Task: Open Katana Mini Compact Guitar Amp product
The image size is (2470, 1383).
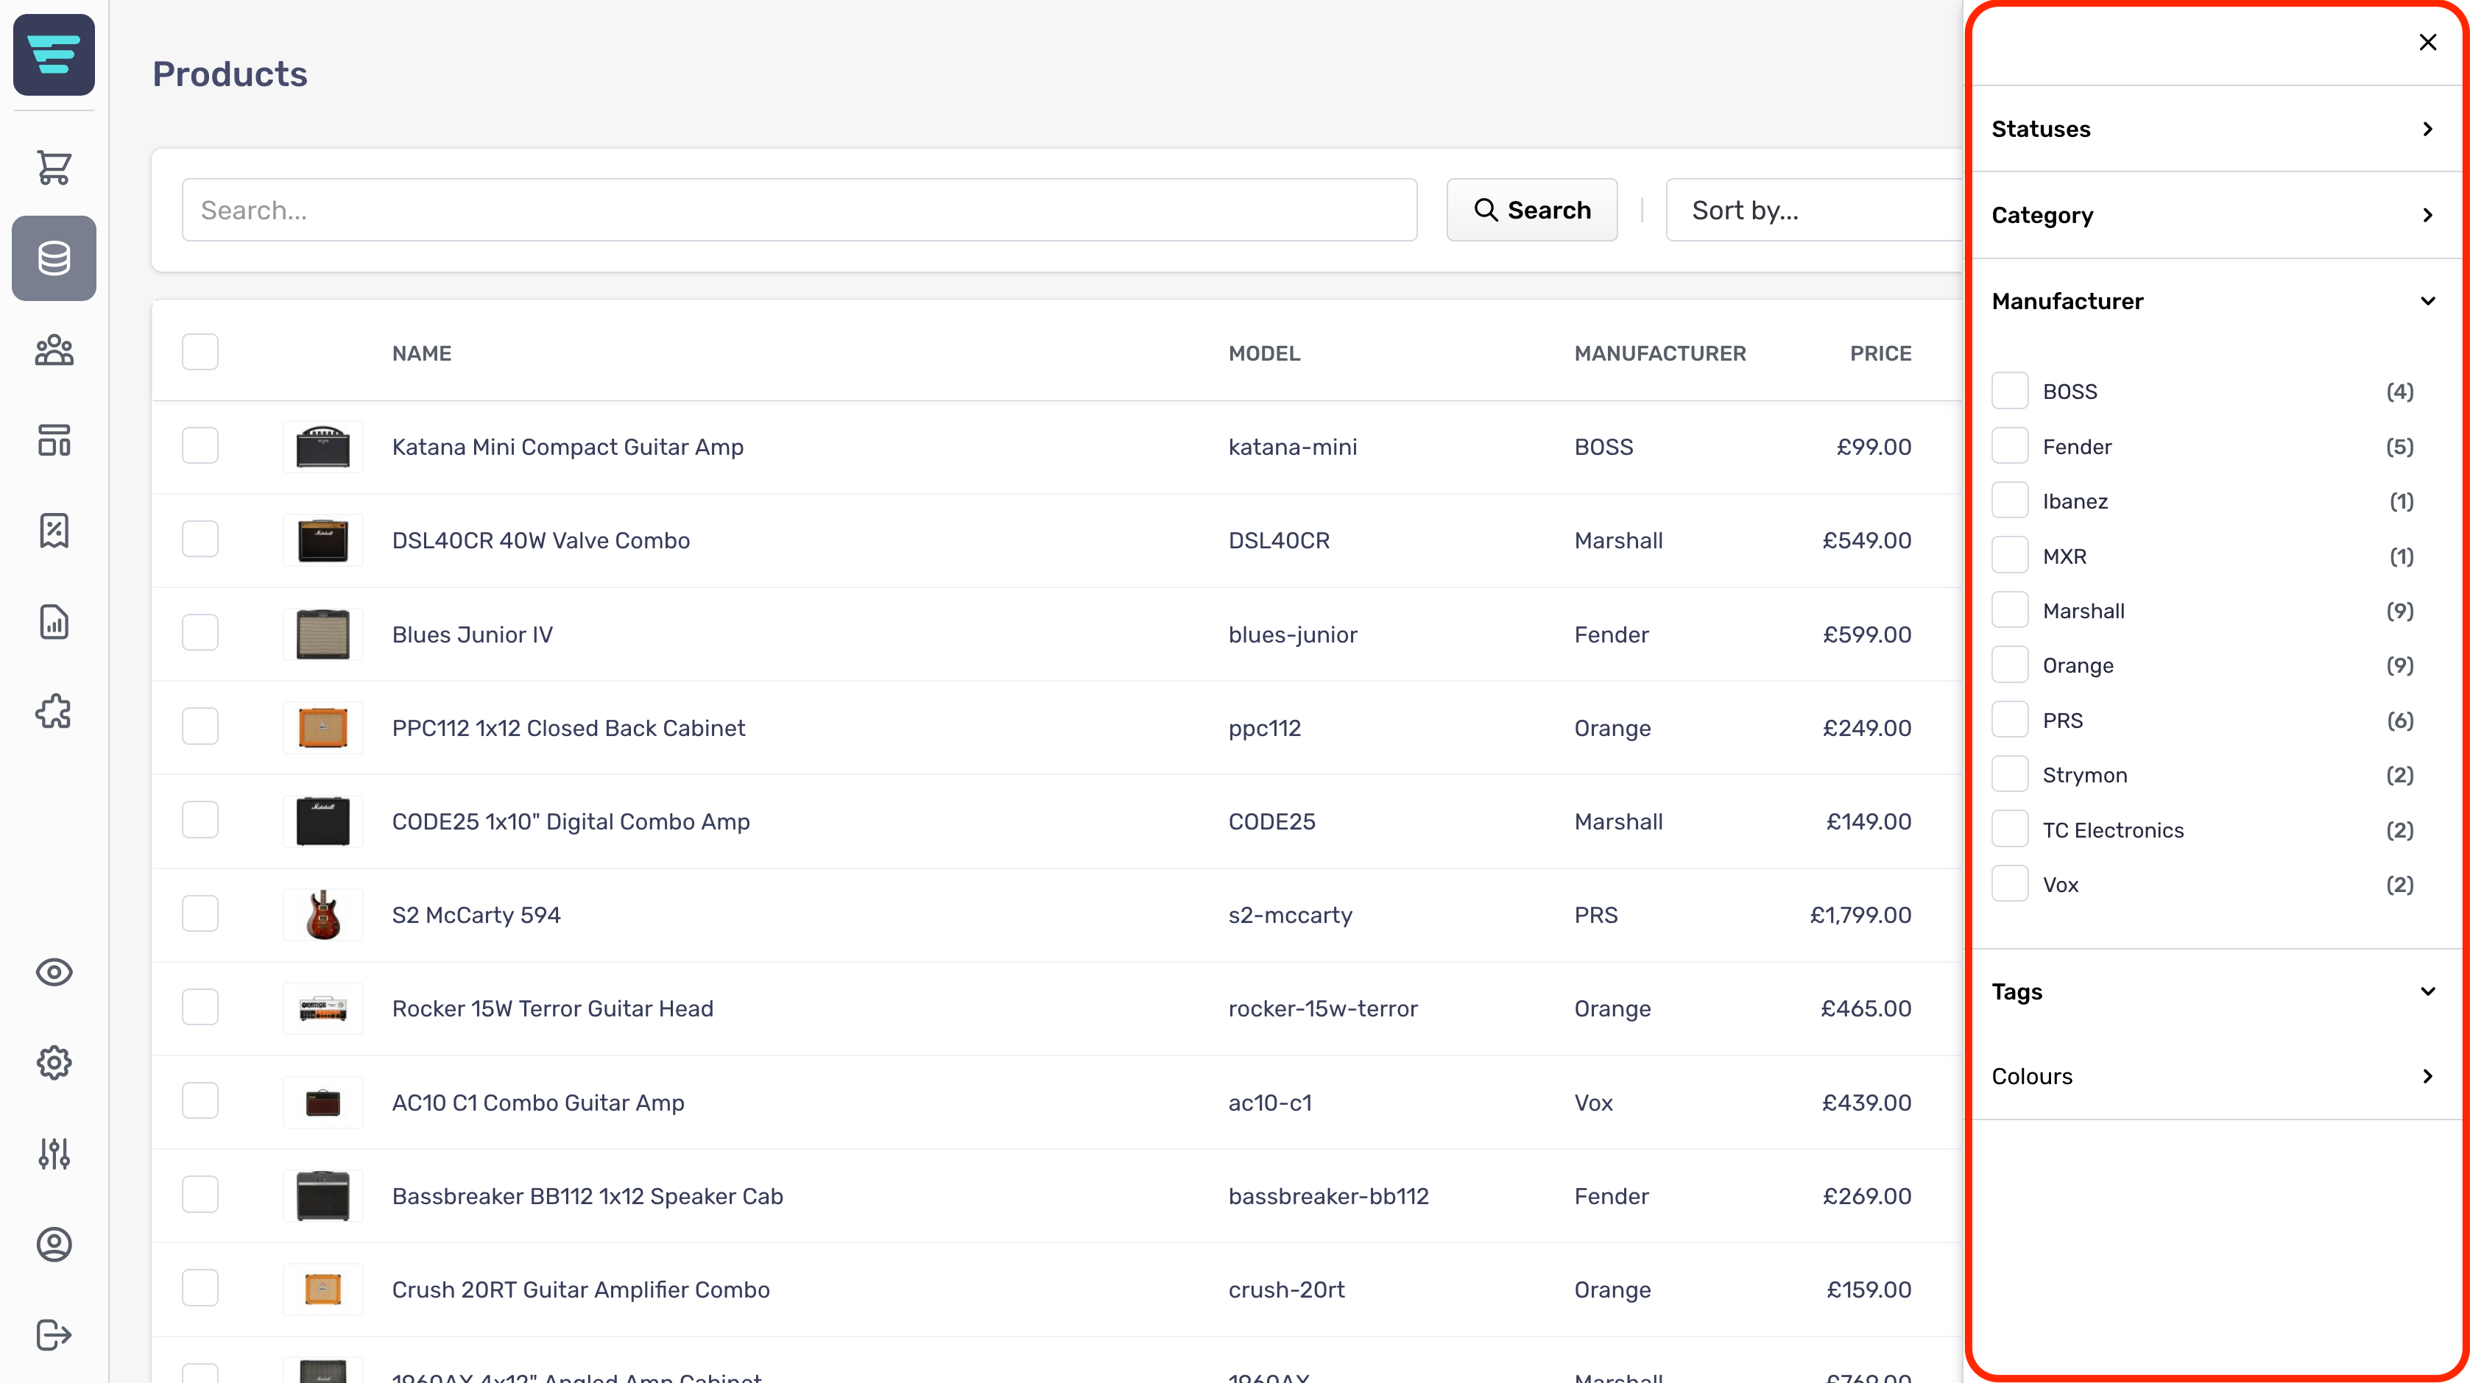Action: 568,447
